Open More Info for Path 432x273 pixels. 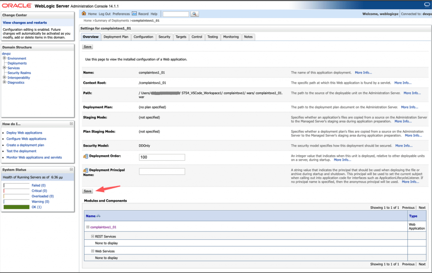click(412, 93)
